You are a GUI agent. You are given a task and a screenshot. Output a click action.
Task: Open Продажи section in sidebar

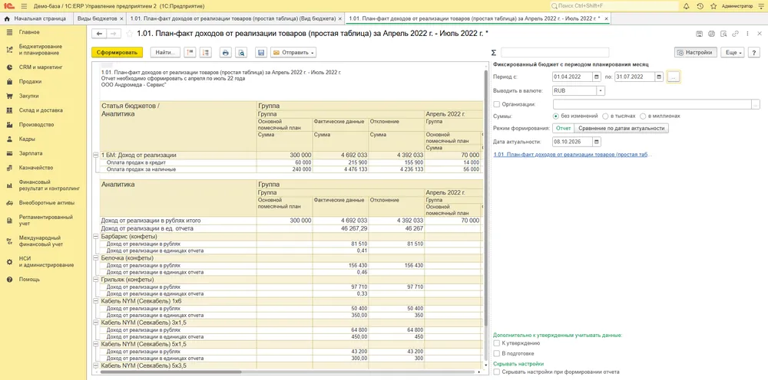coord(30,81)
